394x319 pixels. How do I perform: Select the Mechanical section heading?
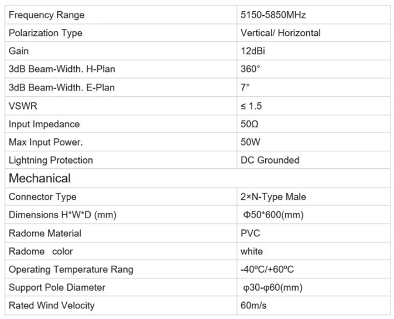tap(40, 178)
